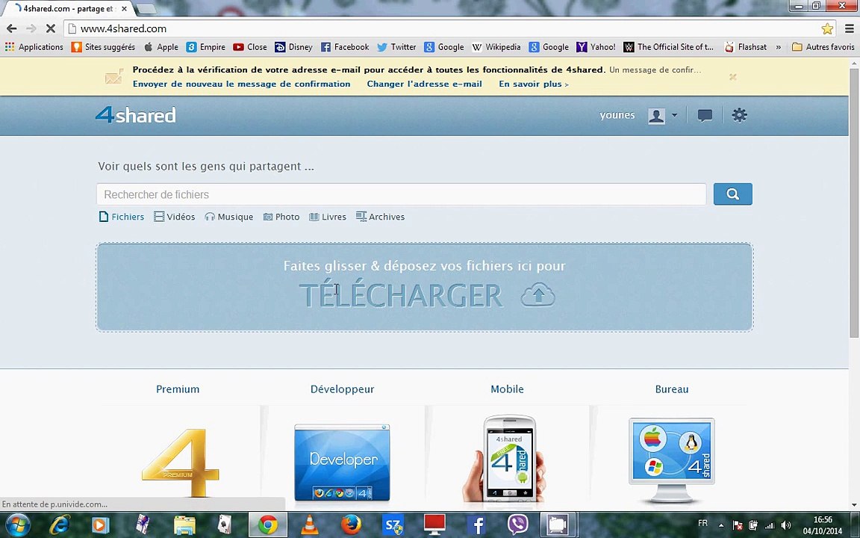Viewport: 860px width, 538px height.
Task: Open the Bureau heading link
Action: coord(672,389)
